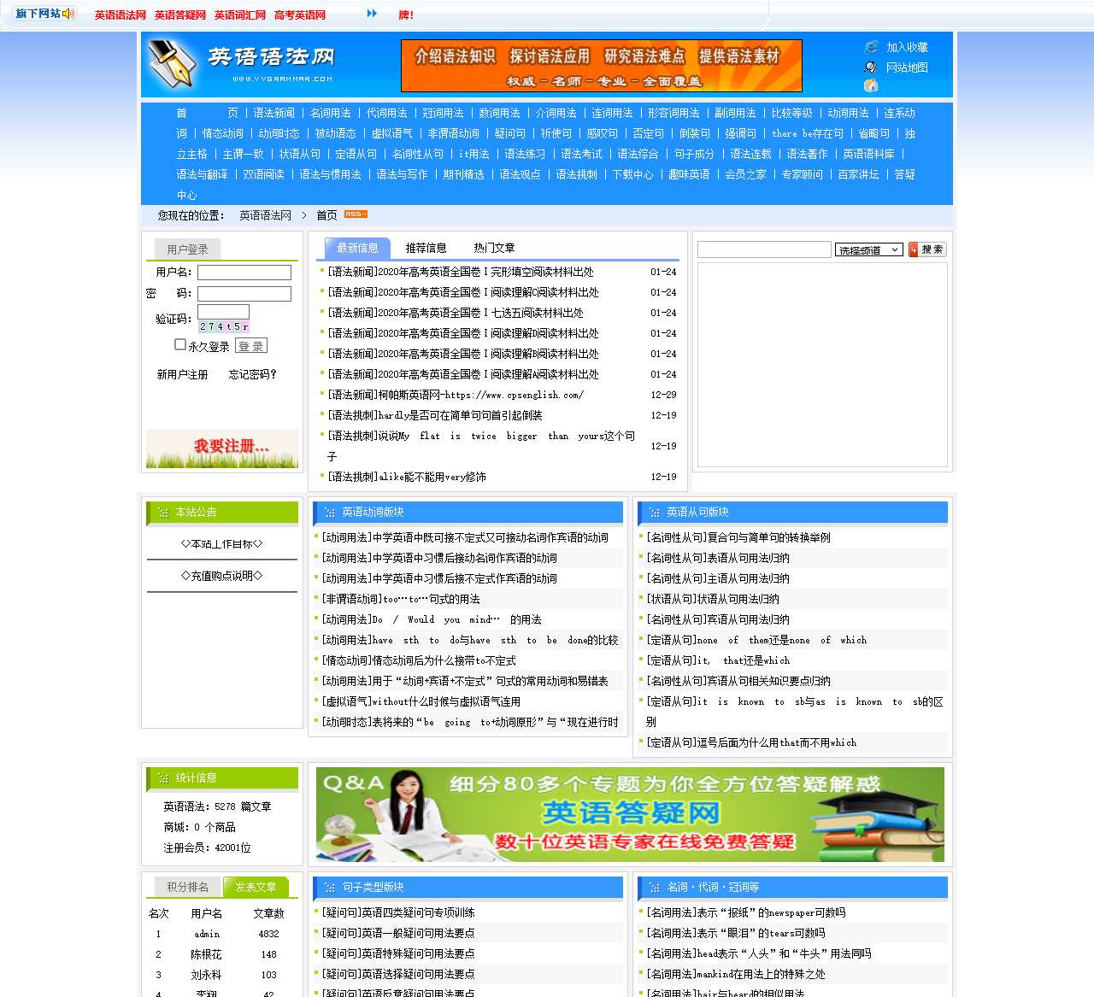The width and height of the screenshot is (1094, 997).
Task: Open the ◇充值购点说明◇ announcement
Action: pyautogui.click(x=222, y=576)
